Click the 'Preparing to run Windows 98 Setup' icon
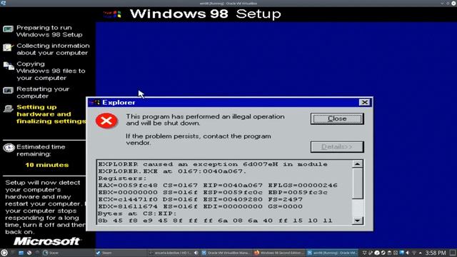This screenshot has width=457, height=257. click(x=8, y=29)
